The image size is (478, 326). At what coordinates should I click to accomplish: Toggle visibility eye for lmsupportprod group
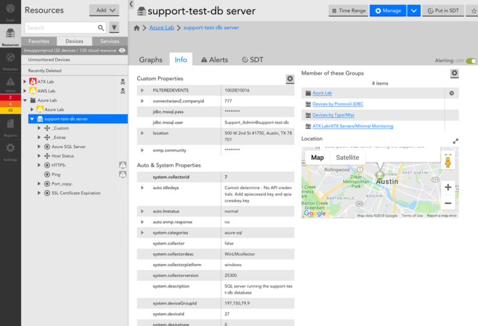point(122,50)
